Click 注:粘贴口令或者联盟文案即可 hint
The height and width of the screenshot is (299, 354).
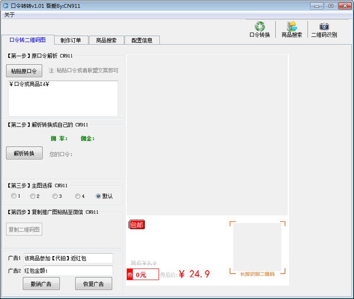point(84,71)
